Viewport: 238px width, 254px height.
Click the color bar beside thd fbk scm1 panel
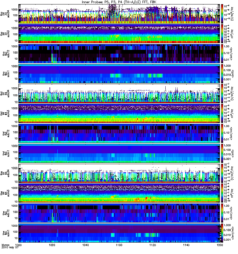point(222,153)
